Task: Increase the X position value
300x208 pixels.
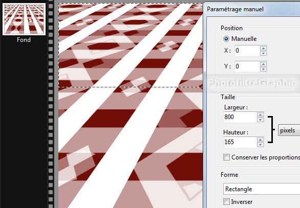Action: pos(264,48)
